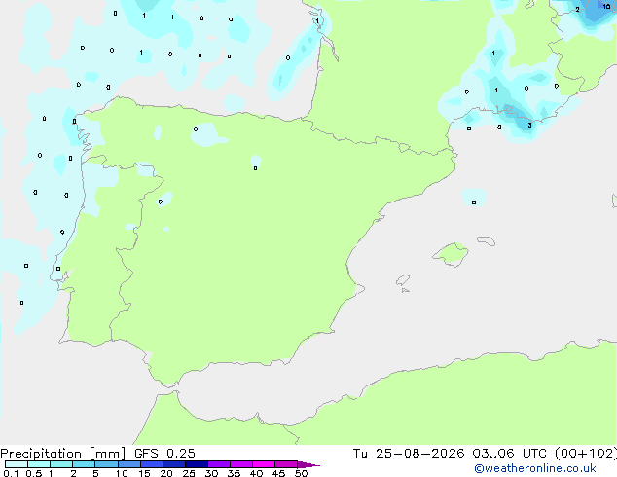Click the '0.1' legend scale label
This screenshot has width=617, height=477.
pyautogui.click(x=11, y=473)
